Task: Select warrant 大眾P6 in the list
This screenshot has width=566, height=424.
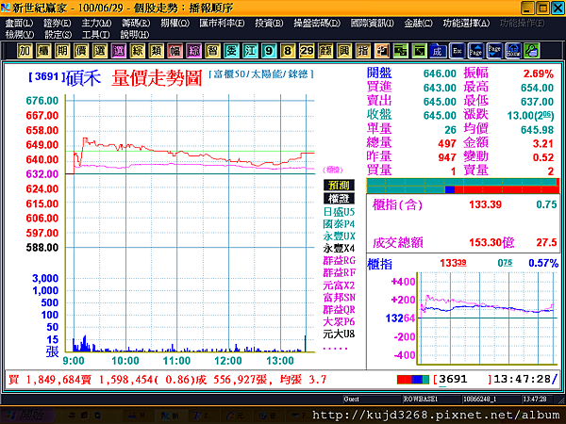Action: point(339,321)
